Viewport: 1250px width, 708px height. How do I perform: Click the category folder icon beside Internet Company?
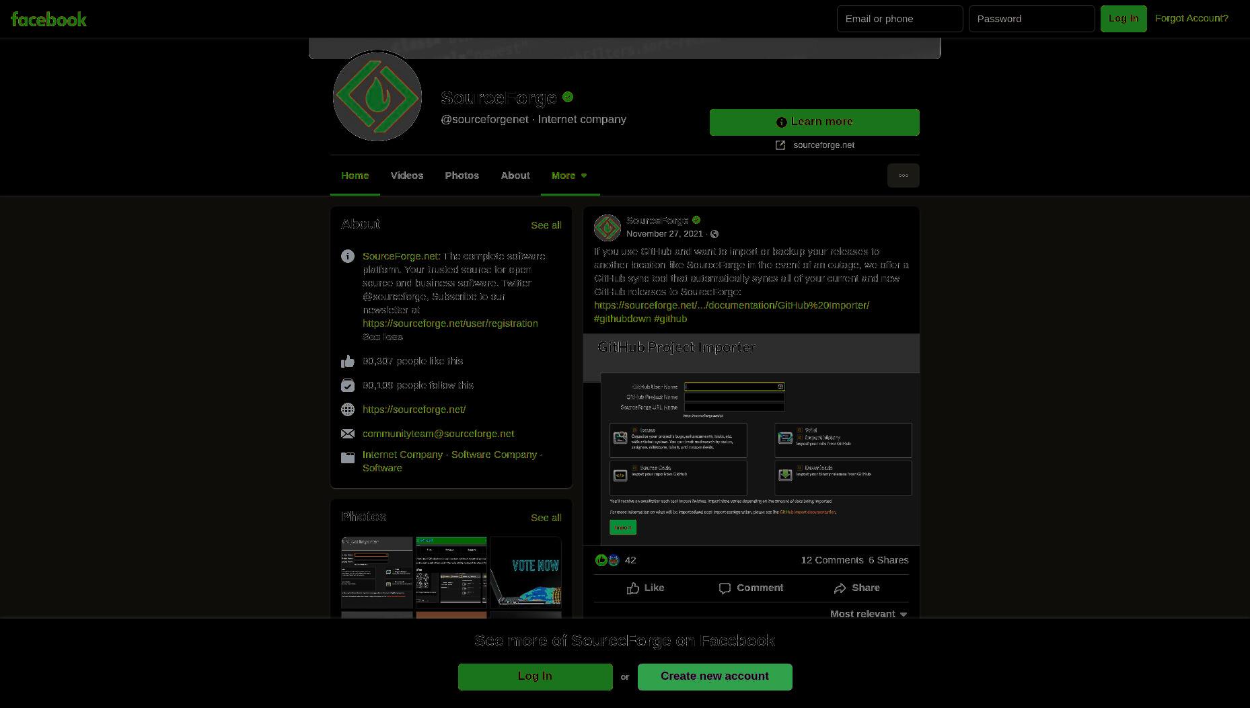point(348,458)
